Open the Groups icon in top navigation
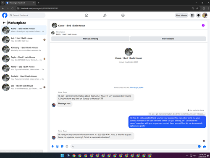The width and height of the screenshot is (210, 158). 123,15
